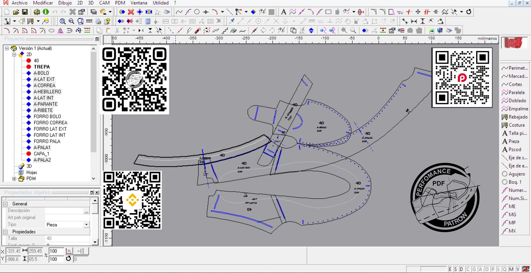Screen dimensions: 531x273
Task: Open the PDM menu
Action: (x=120, y=3)
